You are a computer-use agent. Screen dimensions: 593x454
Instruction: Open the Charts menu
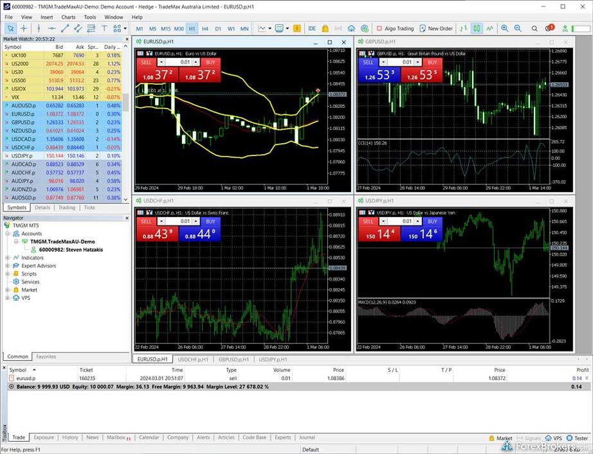click(68, 17)
